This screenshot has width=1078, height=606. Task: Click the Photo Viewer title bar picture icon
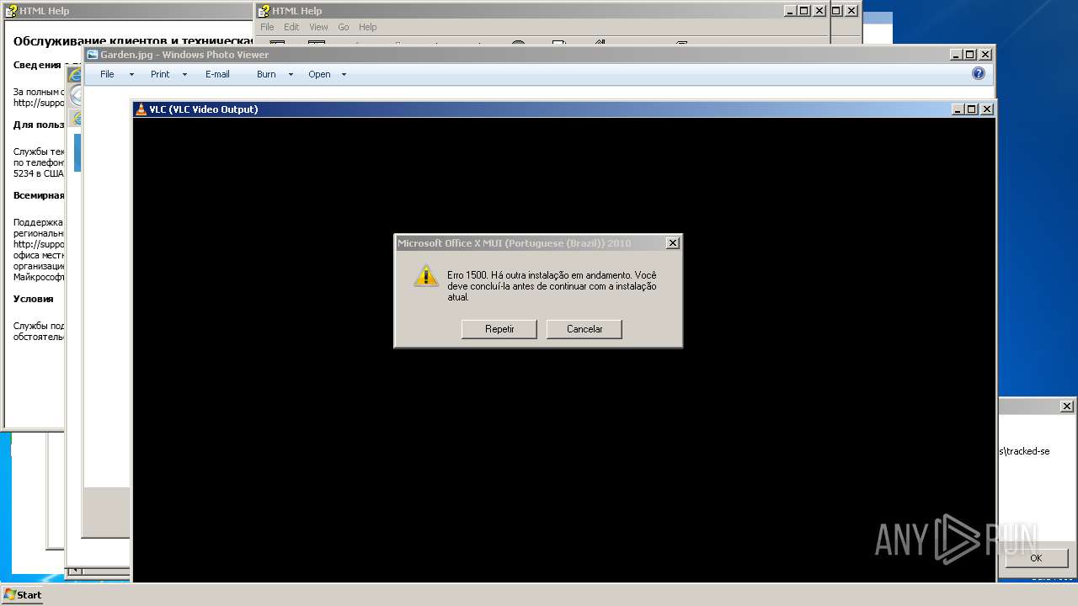point(93,55)
